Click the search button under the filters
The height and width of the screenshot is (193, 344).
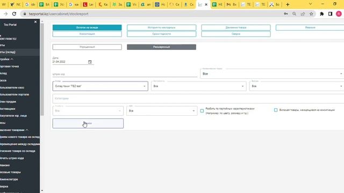click(x=88, y=123)
